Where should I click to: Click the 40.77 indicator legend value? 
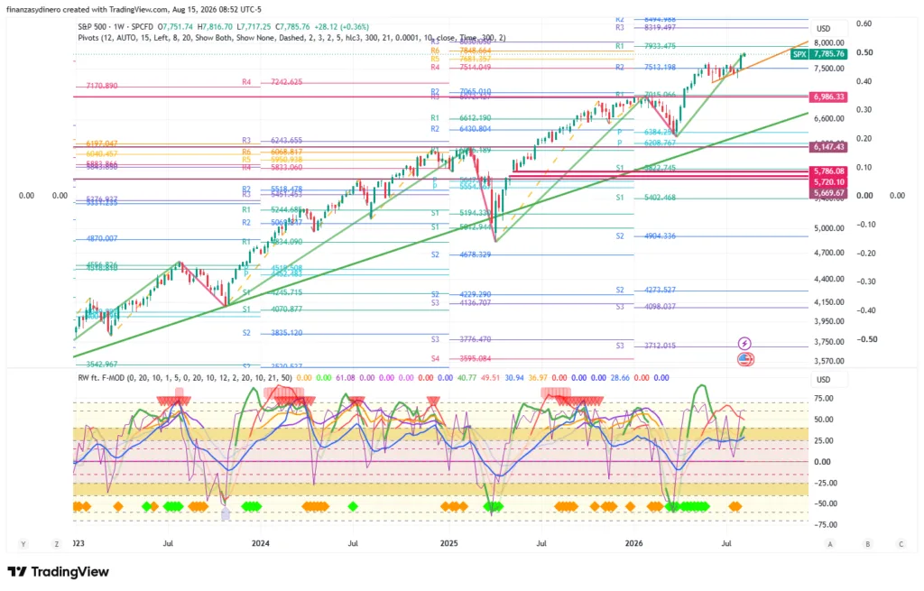point(467,378)
